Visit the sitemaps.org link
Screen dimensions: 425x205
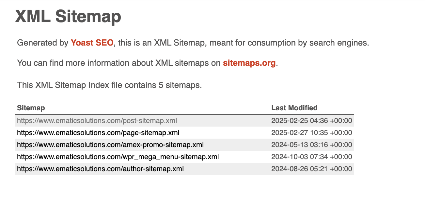(x=249, y=63)
